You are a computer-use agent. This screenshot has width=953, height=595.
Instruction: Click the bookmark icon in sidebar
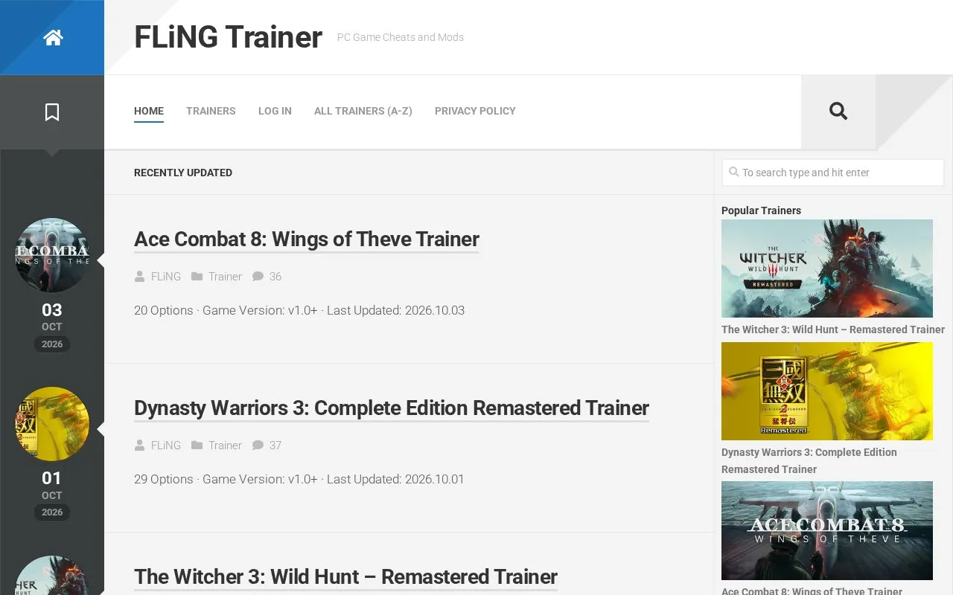(52, 112)
